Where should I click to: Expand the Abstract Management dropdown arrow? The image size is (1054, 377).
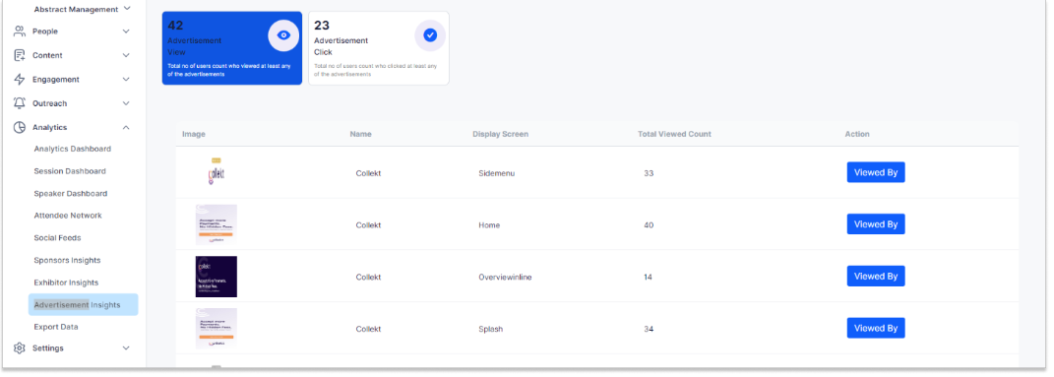click(x=127, y=9)
